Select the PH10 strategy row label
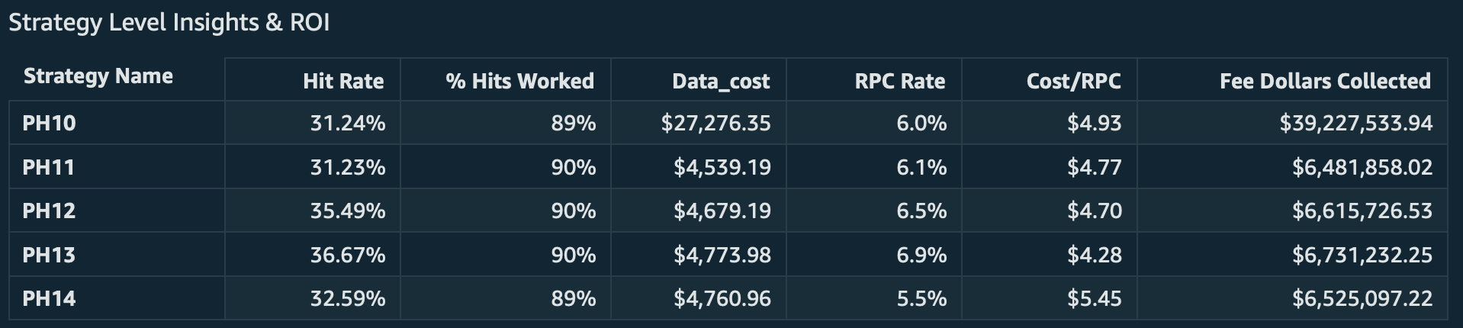The width and height of the screenshot is (1463, 328). (x=50, y=123)
